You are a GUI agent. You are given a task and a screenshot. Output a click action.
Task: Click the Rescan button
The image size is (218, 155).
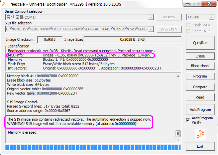click(169, 17)
